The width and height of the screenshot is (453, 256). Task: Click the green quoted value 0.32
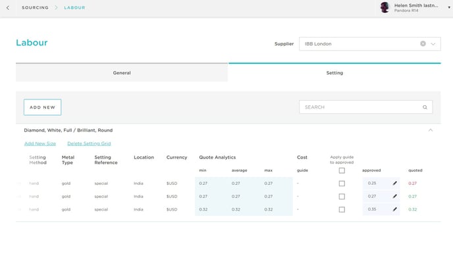[x=412, y=209]
